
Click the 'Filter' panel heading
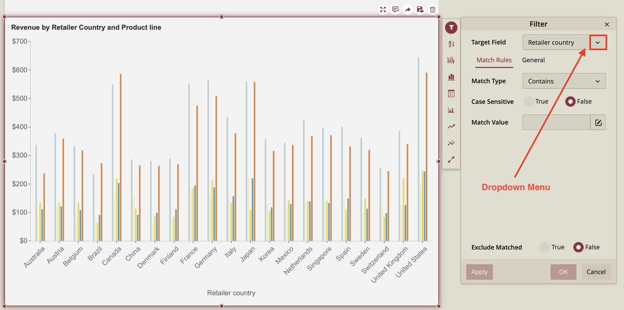click(x=538, y=24)
